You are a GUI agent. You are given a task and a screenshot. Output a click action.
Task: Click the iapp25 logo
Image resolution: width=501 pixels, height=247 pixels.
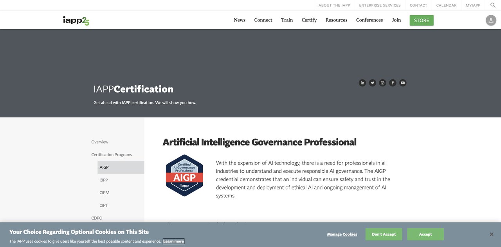pos(76,20)
